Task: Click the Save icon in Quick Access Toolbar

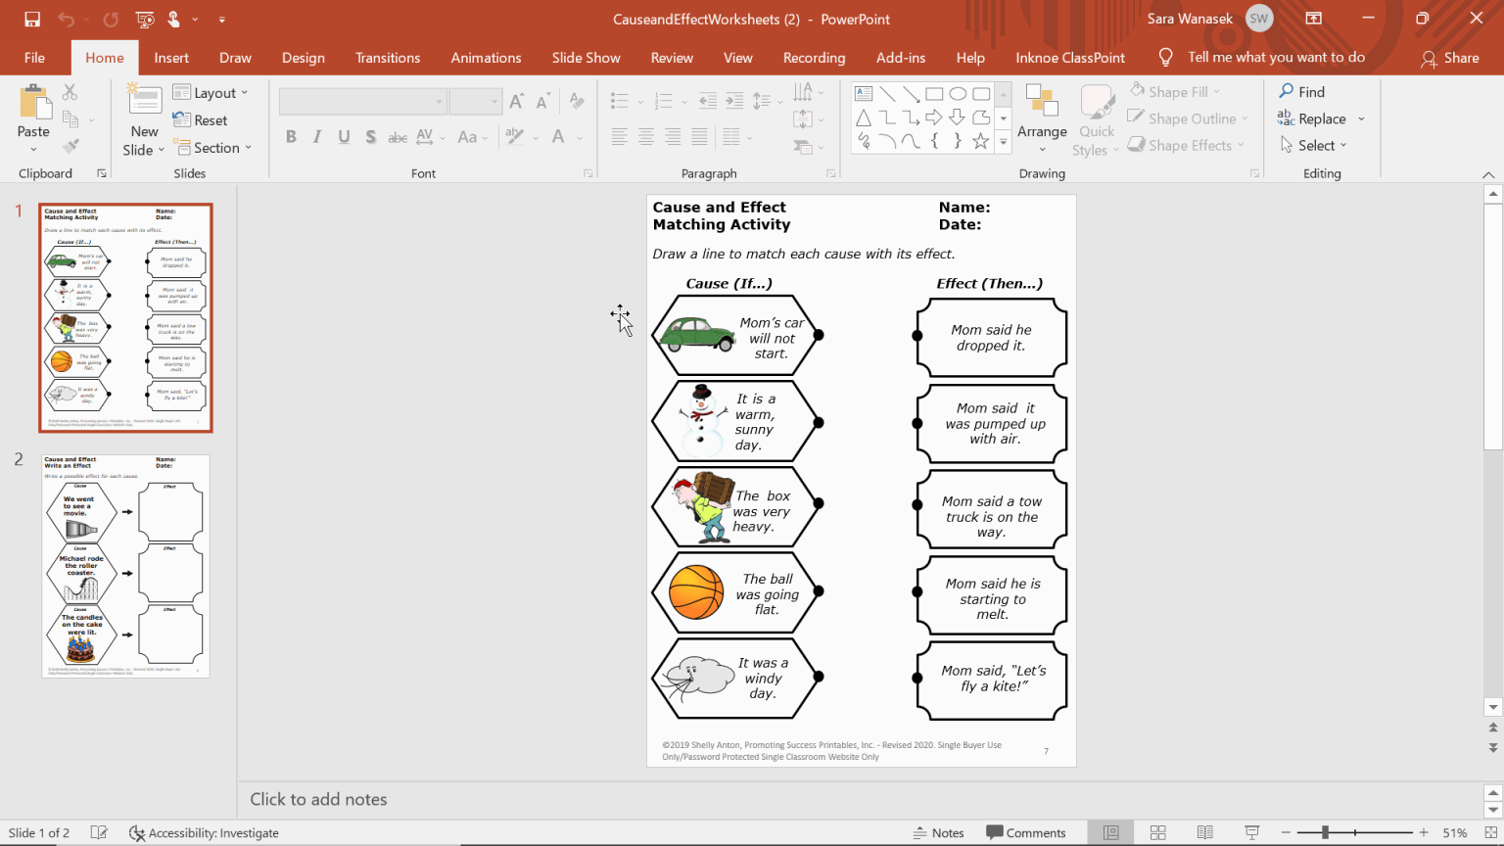Action: point(32,18)
